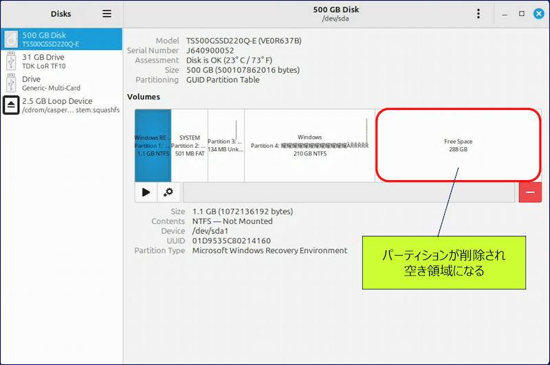
Task: Select the Windows RE Partition 1 block
Action: click(x=153, y=145)
